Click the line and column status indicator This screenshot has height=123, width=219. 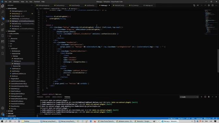(x=172, y=119)
